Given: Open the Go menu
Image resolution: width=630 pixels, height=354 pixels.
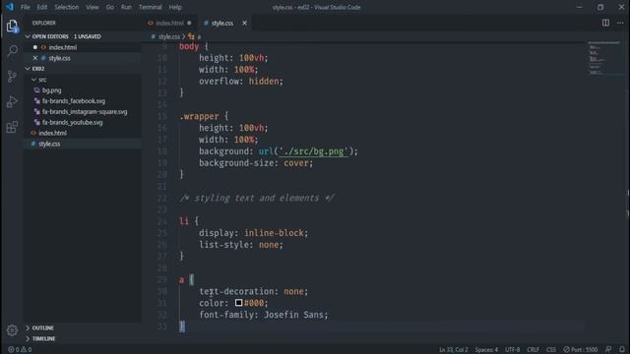Looking at the screenshot, I should [109, 7].
